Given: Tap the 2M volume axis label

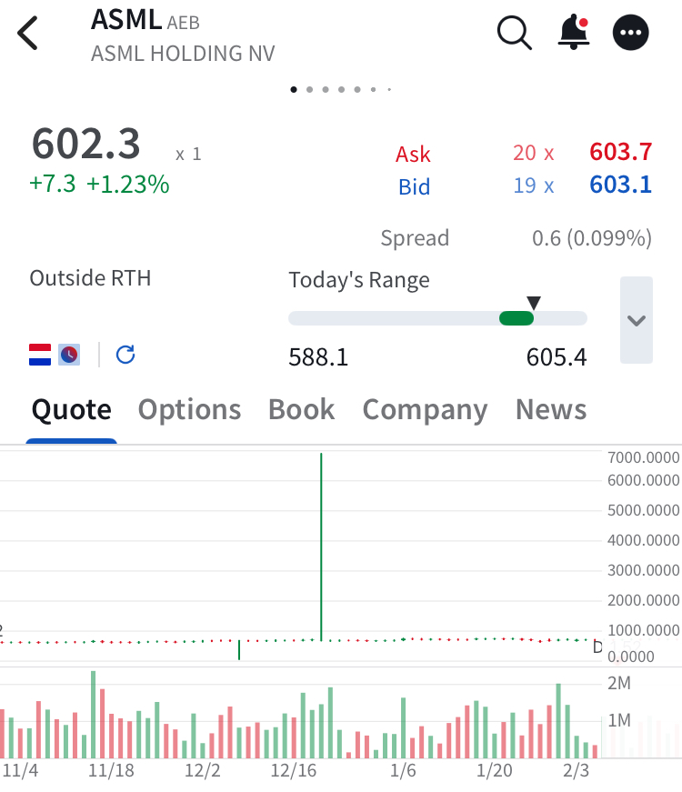Looking at the screenshot, I should tap(619, 683).
